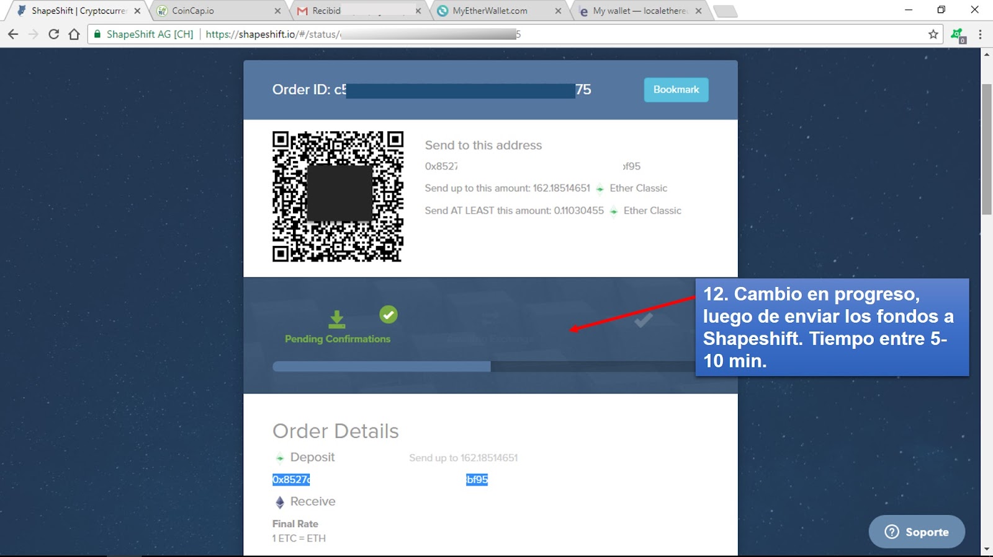993x557 pixels.
Task: Click the exchange progress bar
Action: (x=483, y=367)
